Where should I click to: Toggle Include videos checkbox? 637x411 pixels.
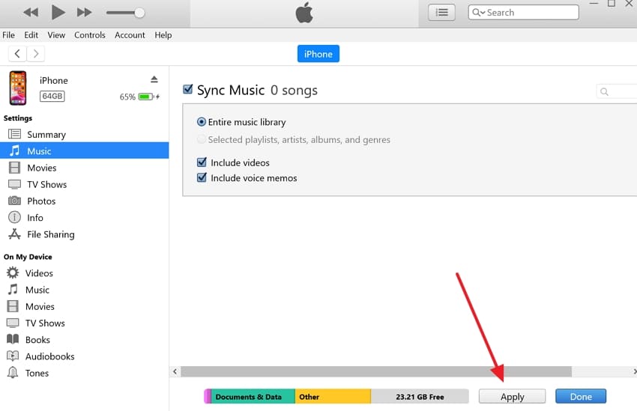tap(202, 162)
